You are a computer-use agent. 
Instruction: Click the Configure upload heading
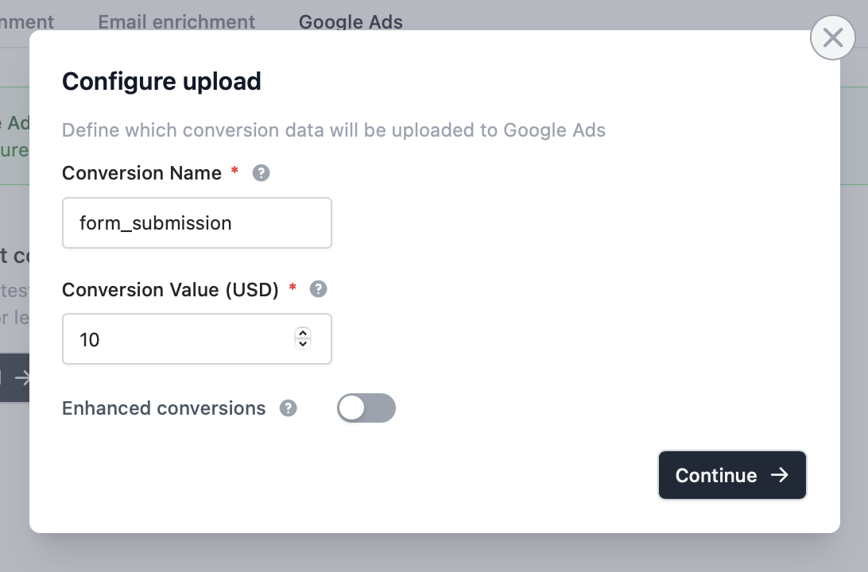click(161, 81)
